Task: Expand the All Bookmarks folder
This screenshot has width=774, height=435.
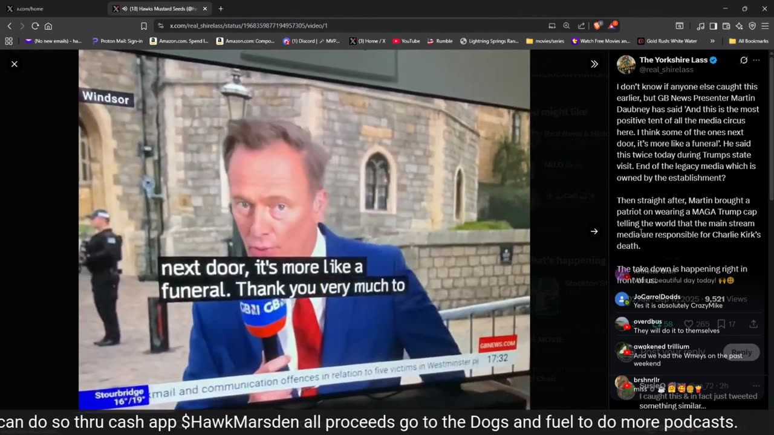Action: (x=749, y=41)
